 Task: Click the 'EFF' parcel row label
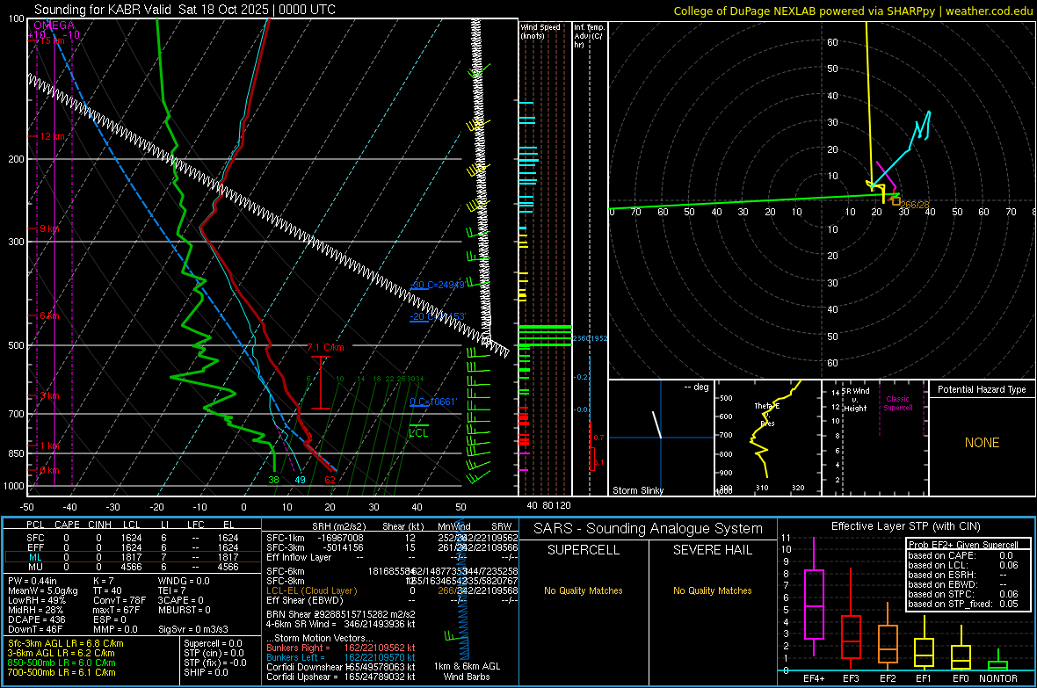pos(35,547)
